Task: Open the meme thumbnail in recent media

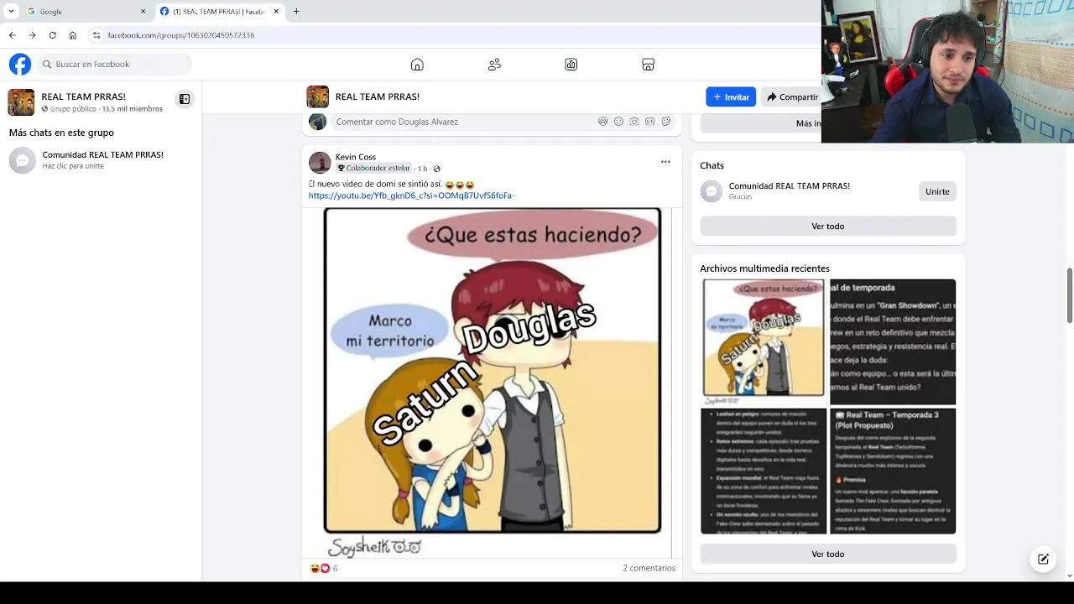Action: 764,342
